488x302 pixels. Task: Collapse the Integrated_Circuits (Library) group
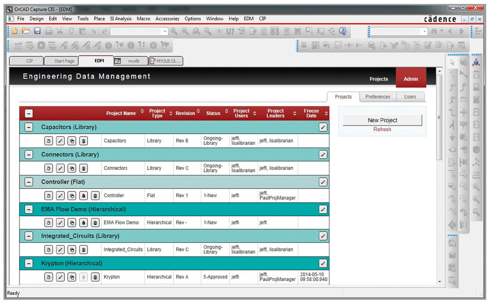29,236
